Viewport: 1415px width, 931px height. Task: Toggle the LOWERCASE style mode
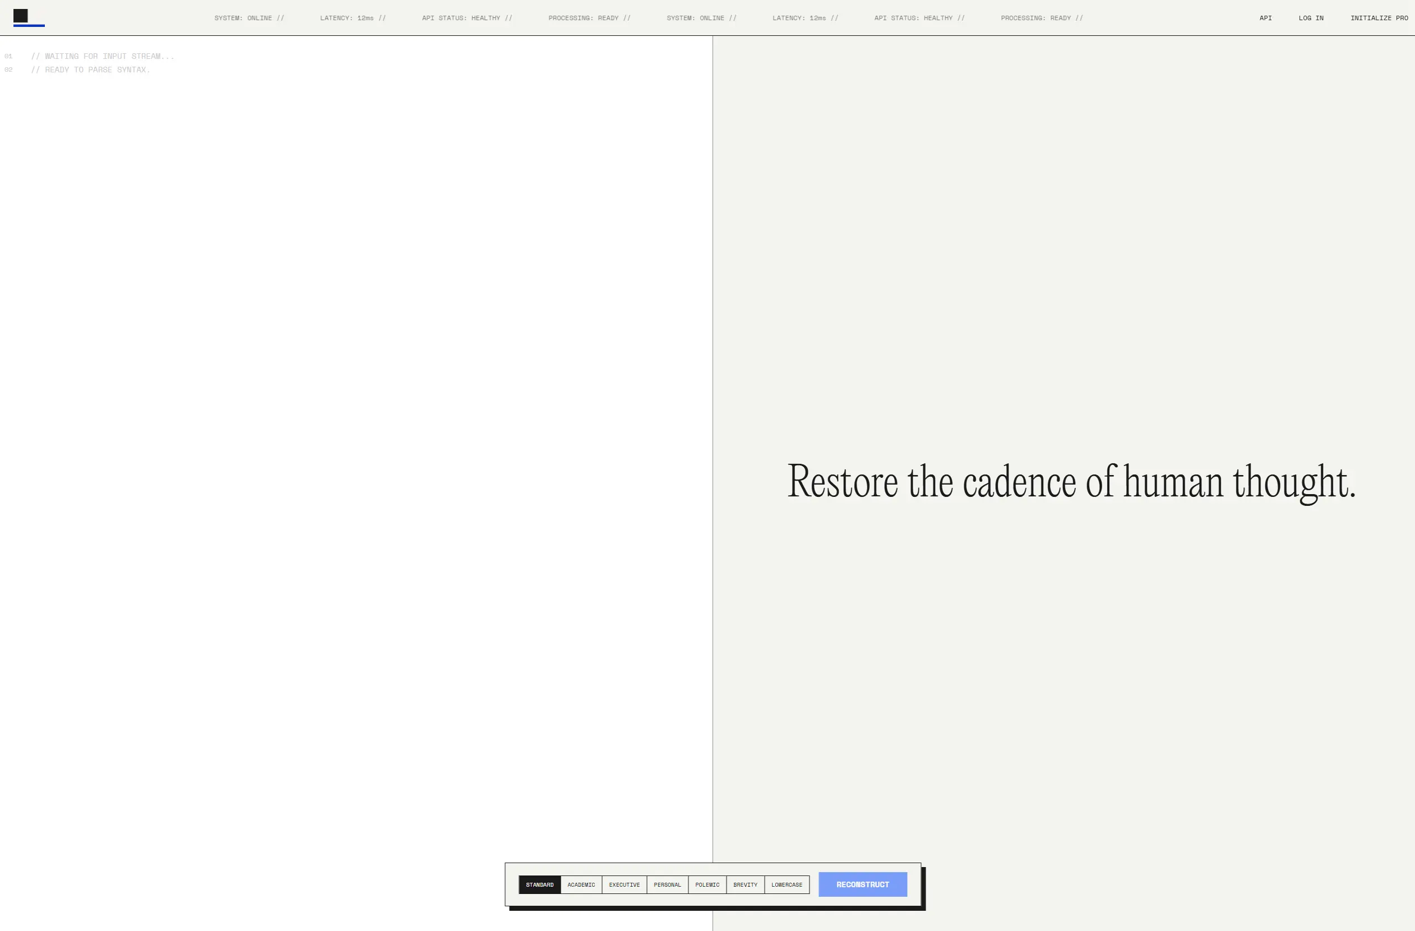pos(787,884)
